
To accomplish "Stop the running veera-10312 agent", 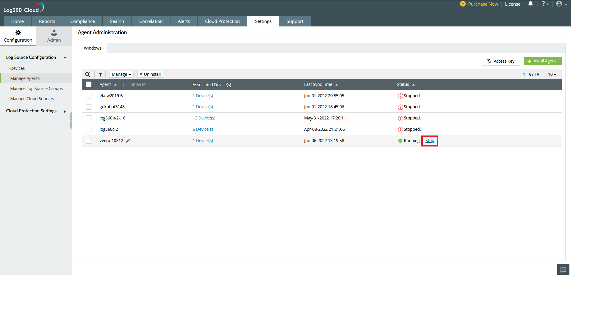I will (x=430, y=141).
